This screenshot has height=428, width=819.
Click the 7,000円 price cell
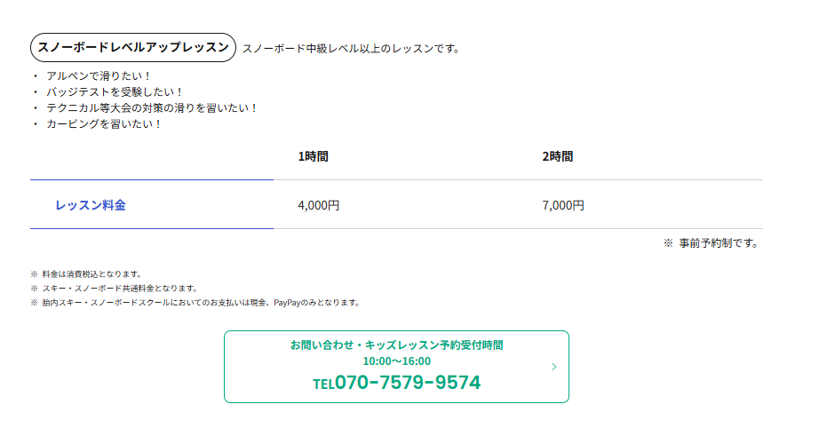click(563, 205)
